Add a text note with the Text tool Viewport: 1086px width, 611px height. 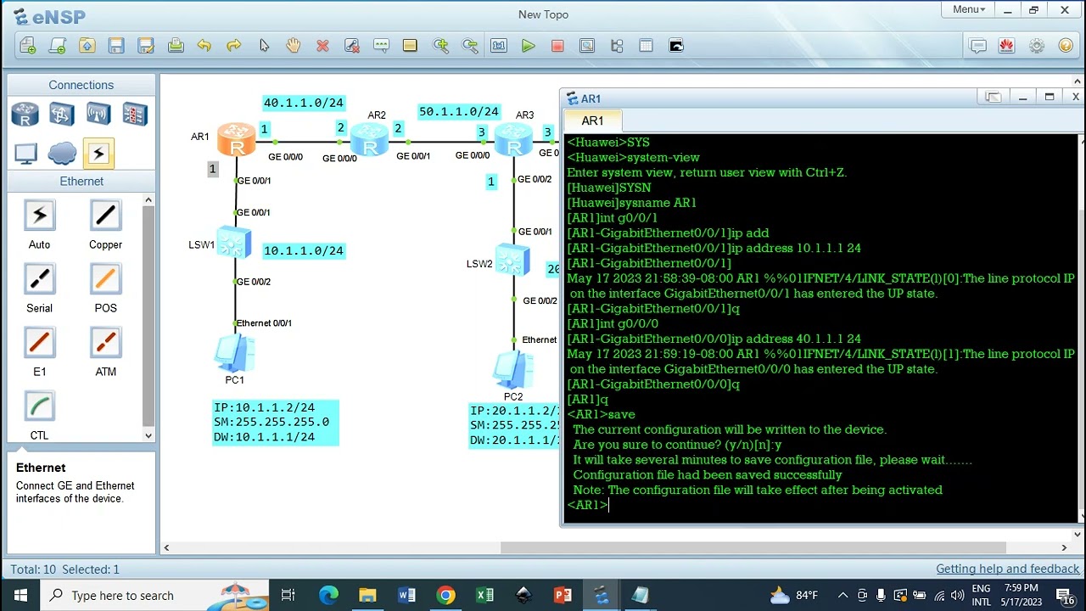(x=381, y=46)
